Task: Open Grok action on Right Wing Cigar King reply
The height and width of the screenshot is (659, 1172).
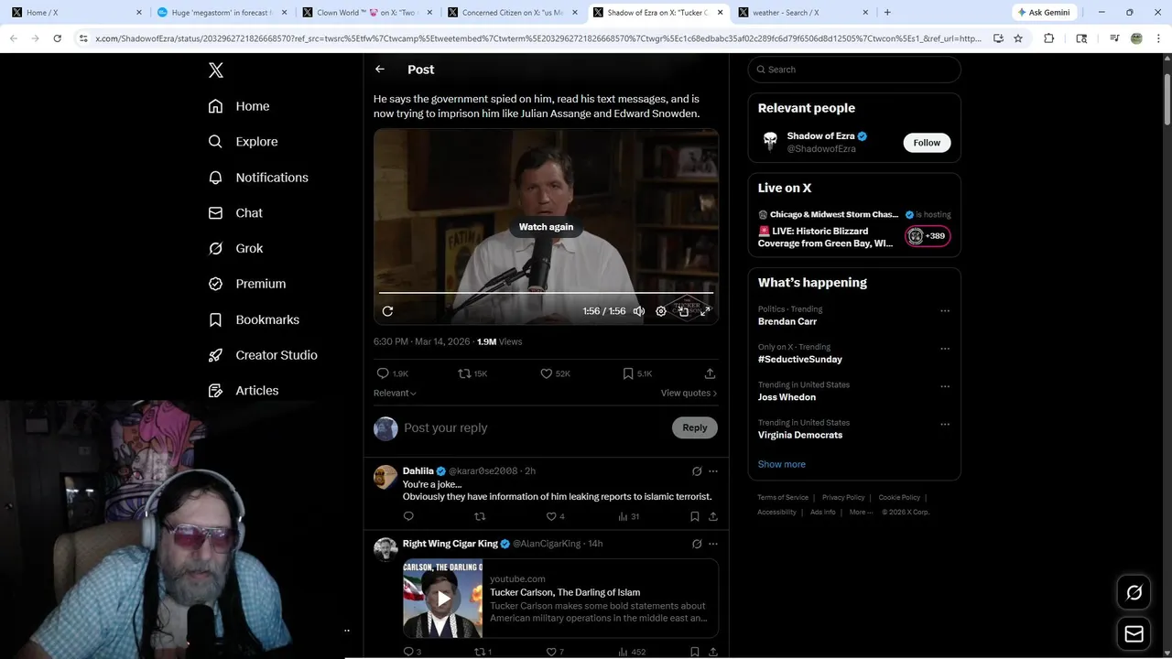Action: pos(697,544)
